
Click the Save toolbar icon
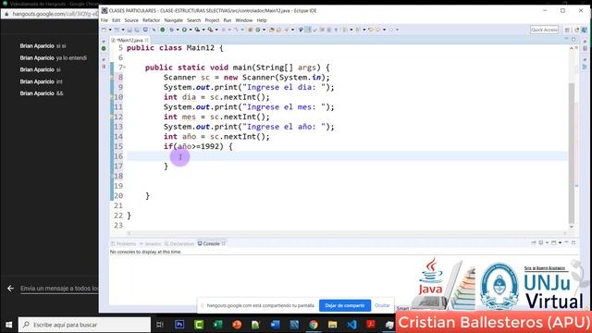(129, 30)
